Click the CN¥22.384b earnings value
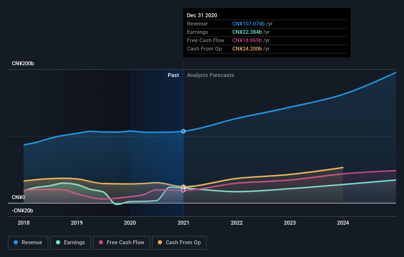The image size is (404, 257). click(x=247, y=32)
